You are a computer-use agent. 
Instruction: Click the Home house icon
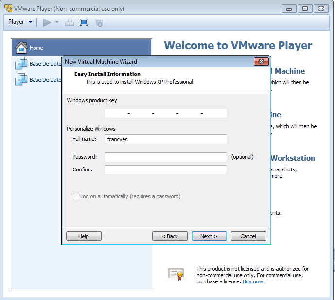21,47
